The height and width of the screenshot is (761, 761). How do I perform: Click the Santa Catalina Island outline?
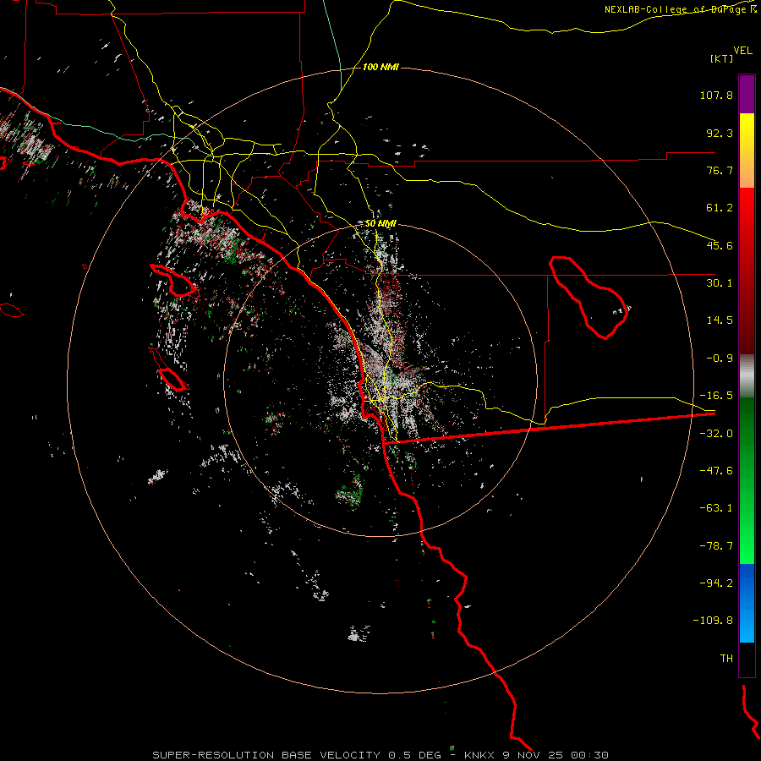click(174, 281)
